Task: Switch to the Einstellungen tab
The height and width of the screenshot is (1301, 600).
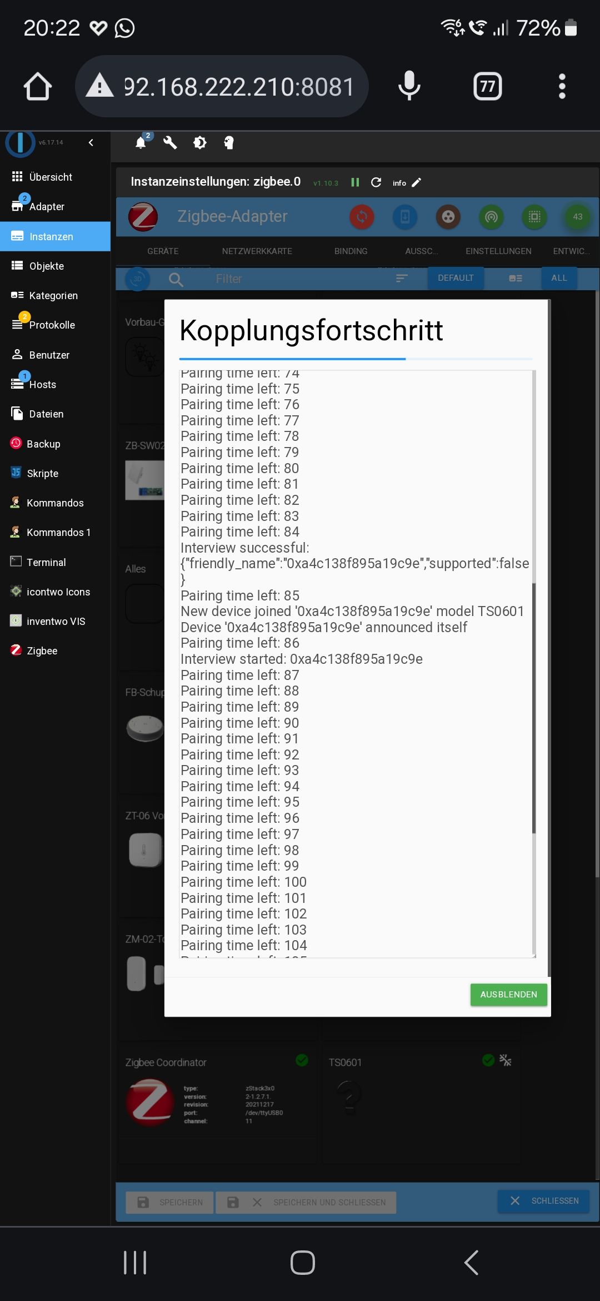Action: [498, 251]
